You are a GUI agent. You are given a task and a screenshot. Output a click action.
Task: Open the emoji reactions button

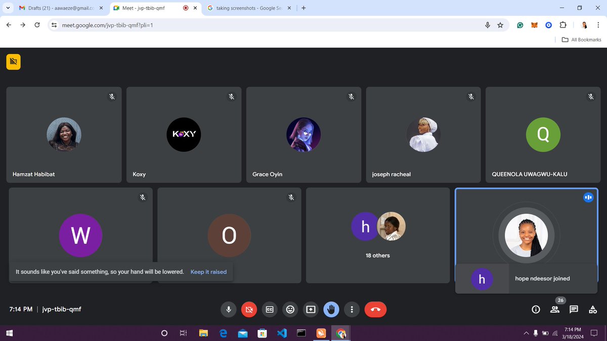(x=290, y=309)
